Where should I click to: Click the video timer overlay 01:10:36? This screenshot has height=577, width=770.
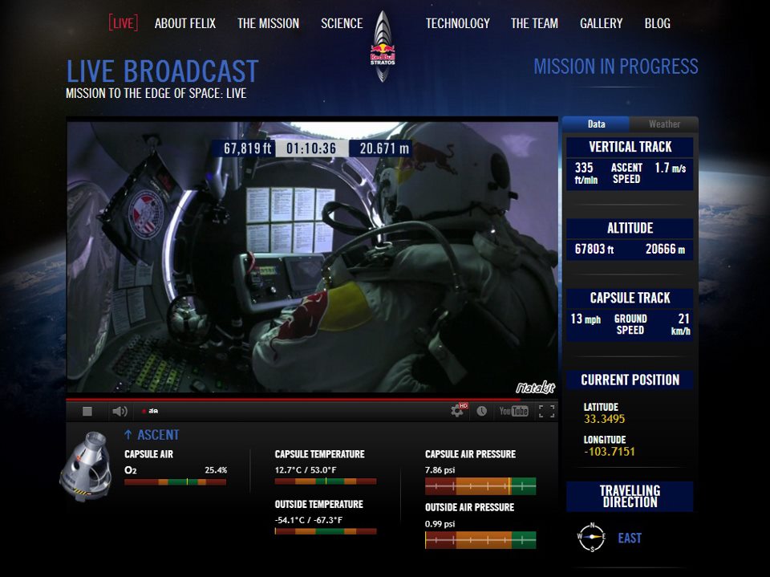(311, 148)
